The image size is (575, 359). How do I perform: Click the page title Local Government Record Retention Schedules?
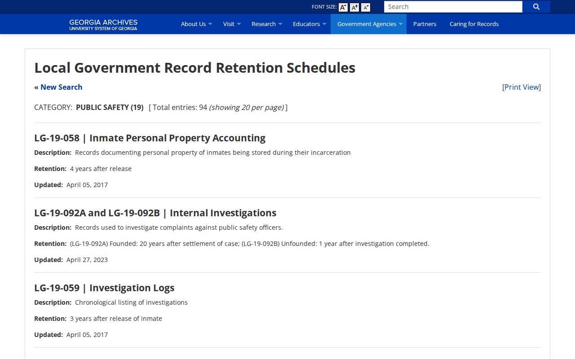click(195, 68)
